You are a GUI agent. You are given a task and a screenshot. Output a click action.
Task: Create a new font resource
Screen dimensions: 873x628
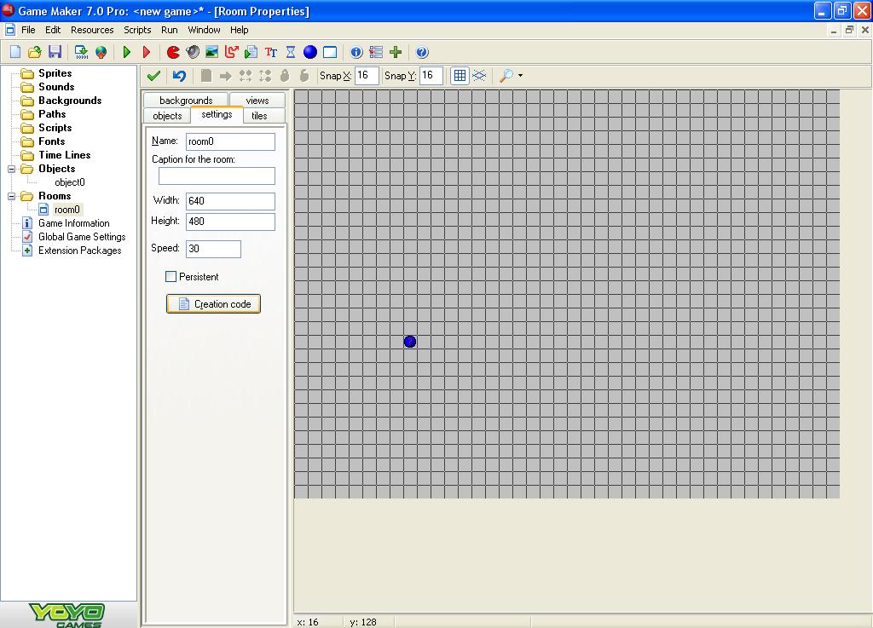(271, 53)
